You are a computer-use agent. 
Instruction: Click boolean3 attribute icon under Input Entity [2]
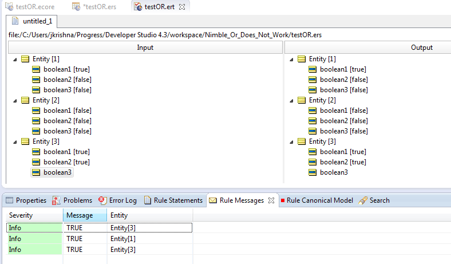pos(36,131)
